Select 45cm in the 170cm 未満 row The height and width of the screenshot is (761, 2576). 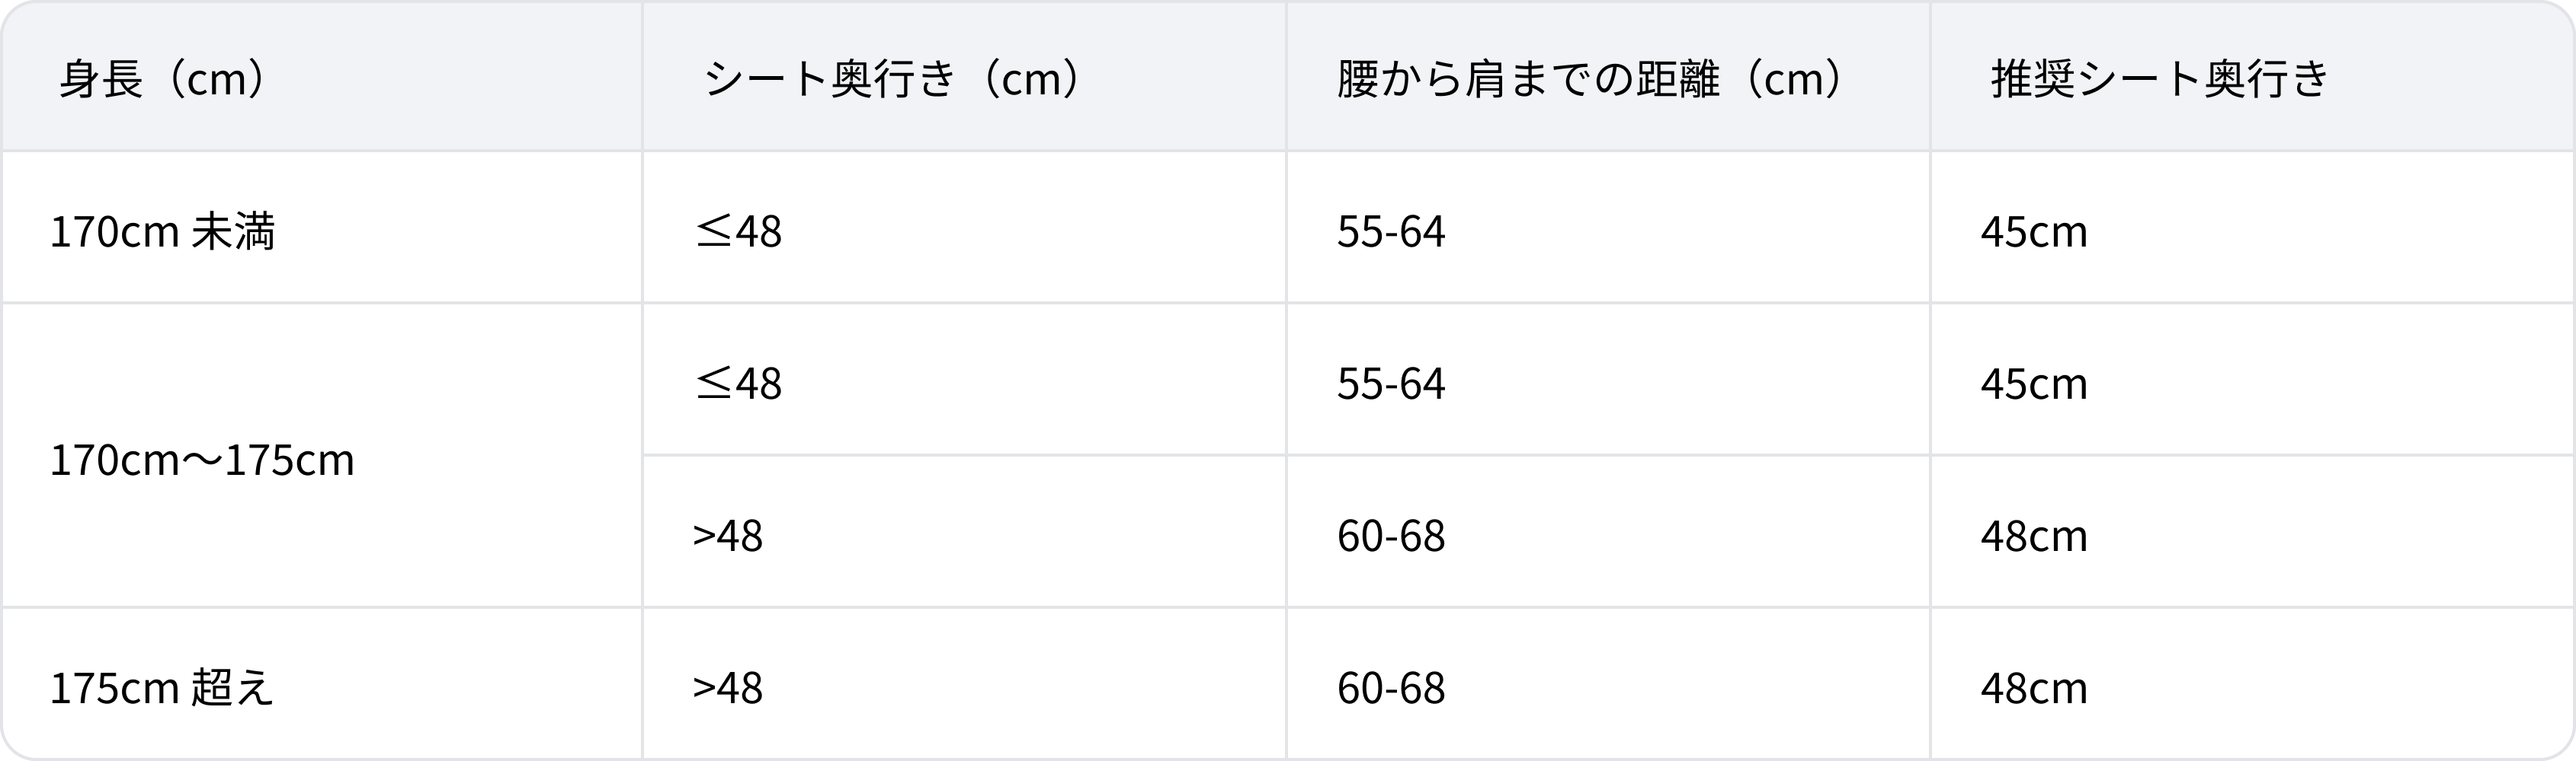[x=2034, y=231]
